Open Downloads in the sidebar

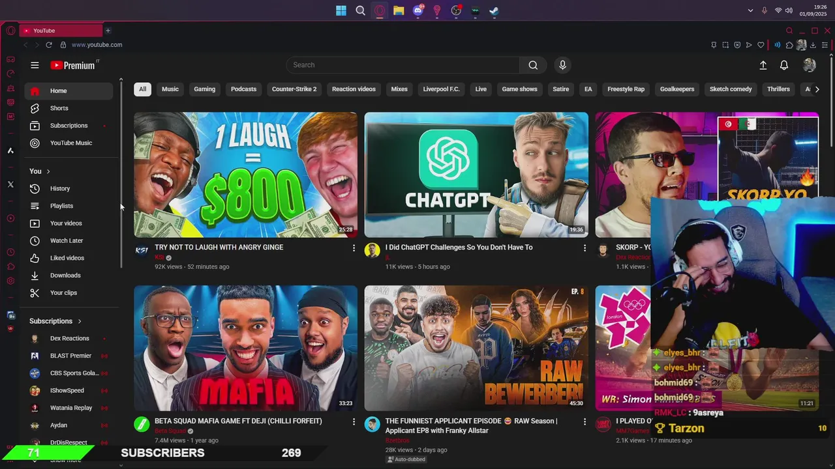coord(68,276)
